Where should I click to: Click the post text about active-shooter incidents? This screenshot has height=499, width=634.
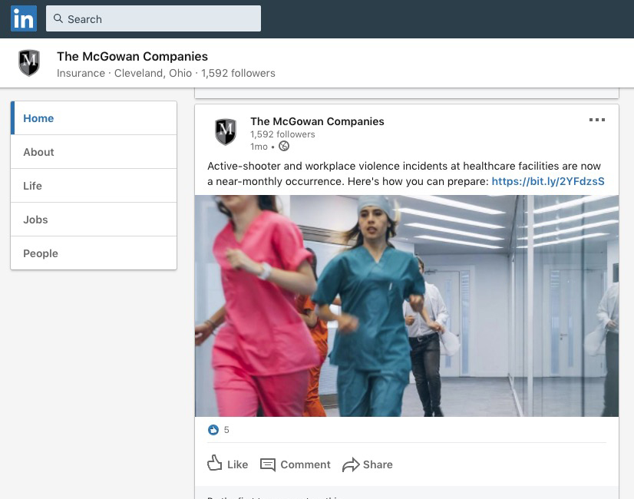(x=406, y=173)
